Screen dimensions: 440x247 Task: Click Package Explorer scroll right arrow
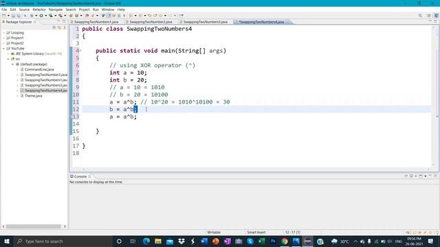click(65, 226)
